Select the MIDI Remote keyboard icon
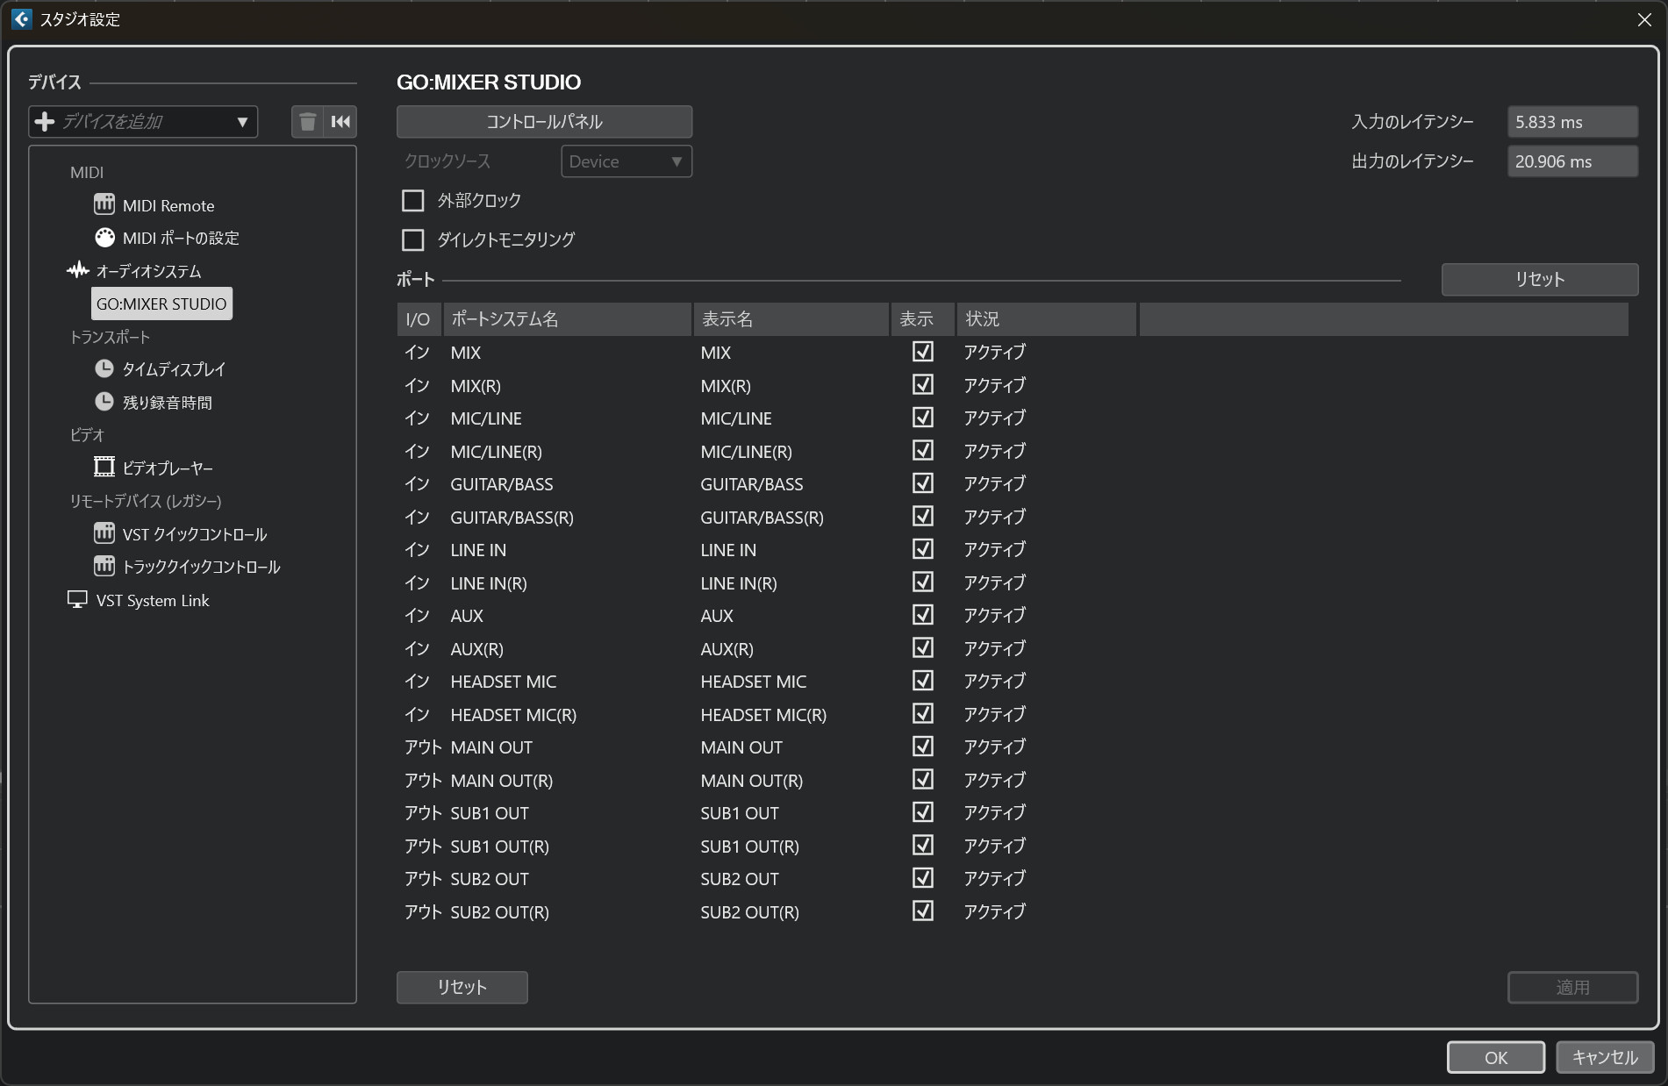The height and width of the screenshot is (1086, 1668). tap(104, 205)
